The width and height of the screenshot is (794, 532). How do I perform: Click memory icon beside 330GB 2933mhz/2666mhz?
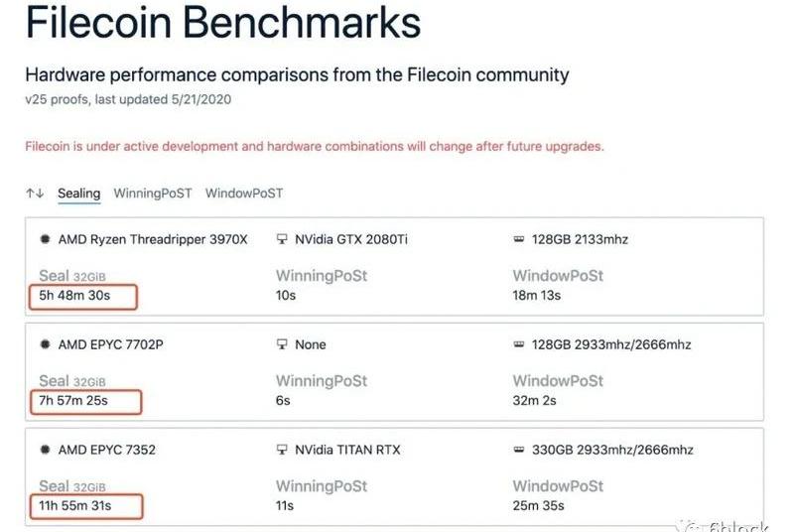(x=518, y=450)
